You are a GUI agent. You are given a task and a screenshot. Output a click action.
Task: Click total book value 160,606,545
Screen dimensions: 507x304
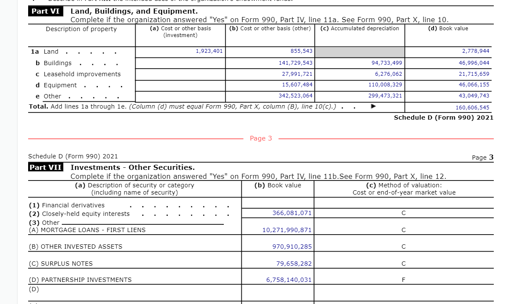[x=472, y=108]
